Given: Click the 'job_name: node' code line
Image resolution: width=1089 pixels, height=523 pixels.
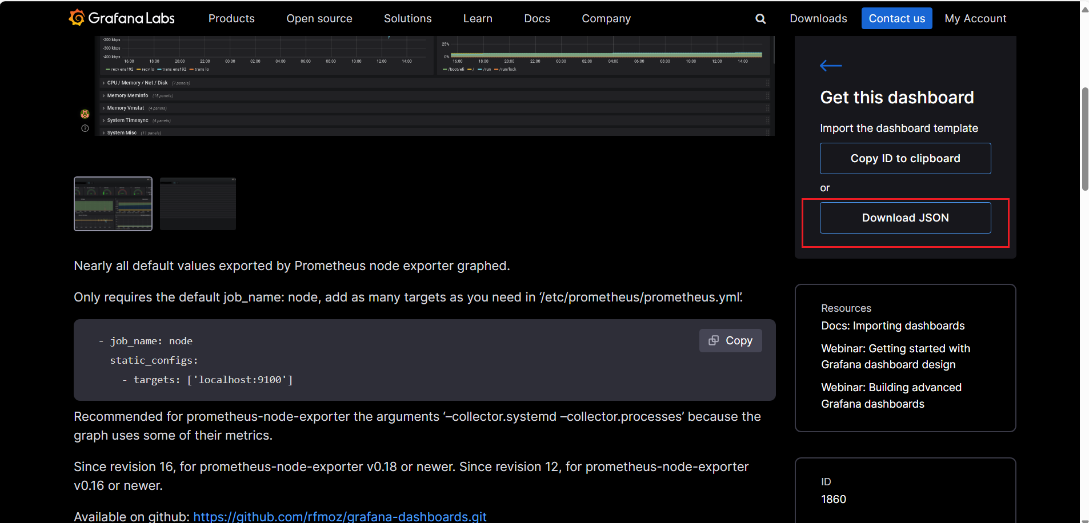Looking at the screenshot, I should tap(145, 341).
